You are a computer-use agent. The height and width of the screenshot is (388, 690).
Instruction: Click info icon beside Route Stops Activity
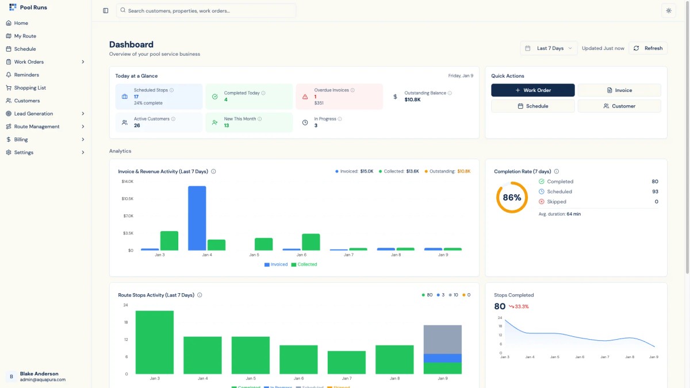point(200,295)
